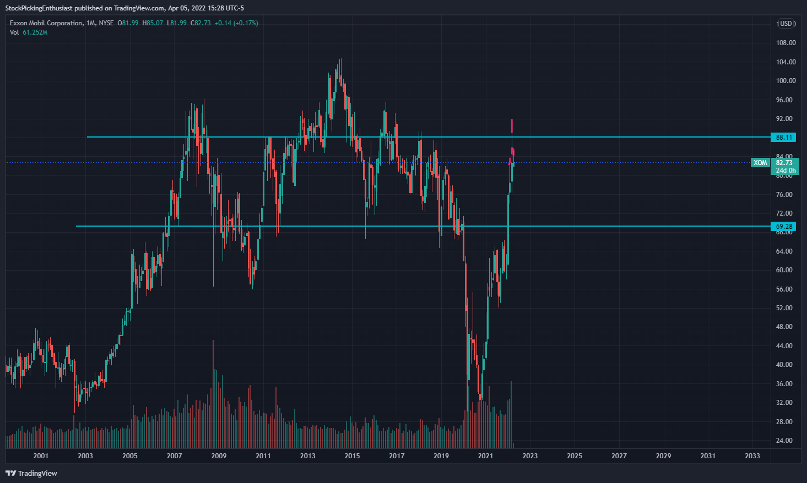Click the 76.00 price axis label
Screen dimensions: 807x483
pyautogui.click(x=784, y=195)
